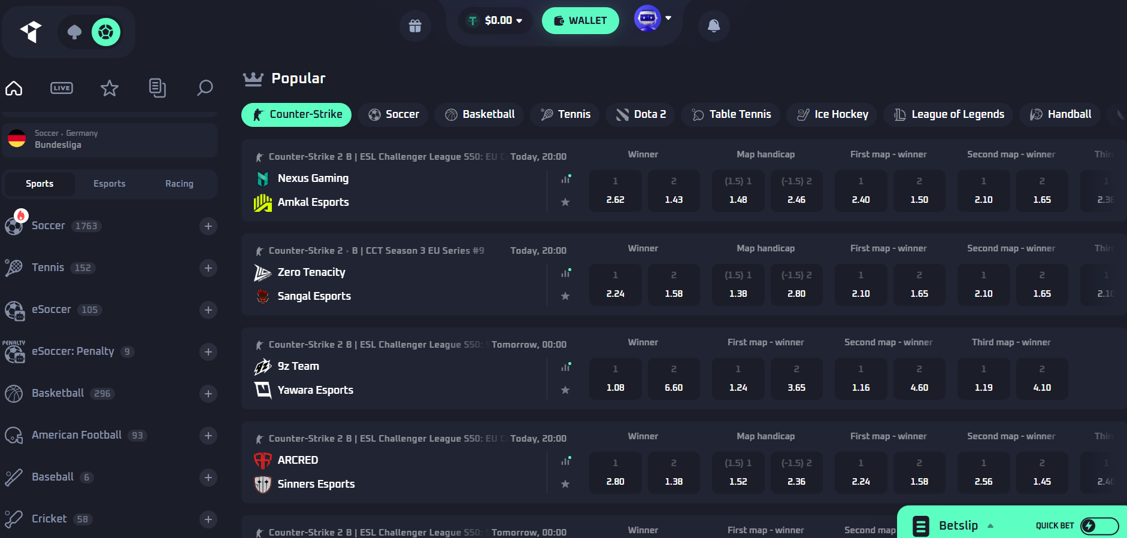The width and height of the screenshot is (1127, 538).
Task: Select the Dota 2 popular filter
Action: (x=640, y=114)
